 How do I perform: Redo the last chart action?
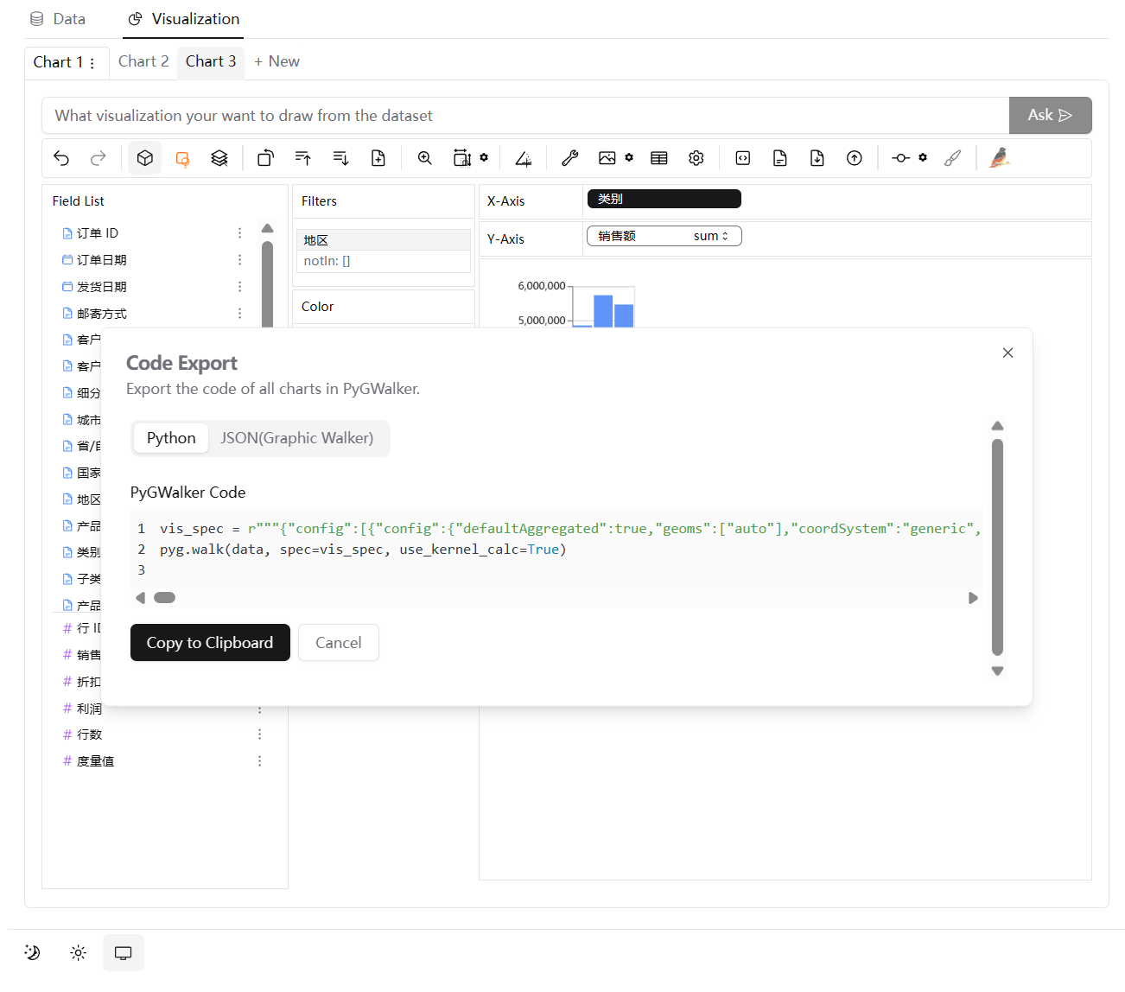[x=98, y=157]
